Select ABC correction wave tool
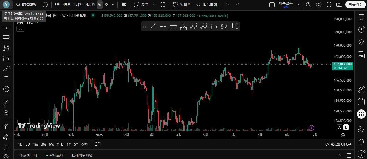 (204, 26)
